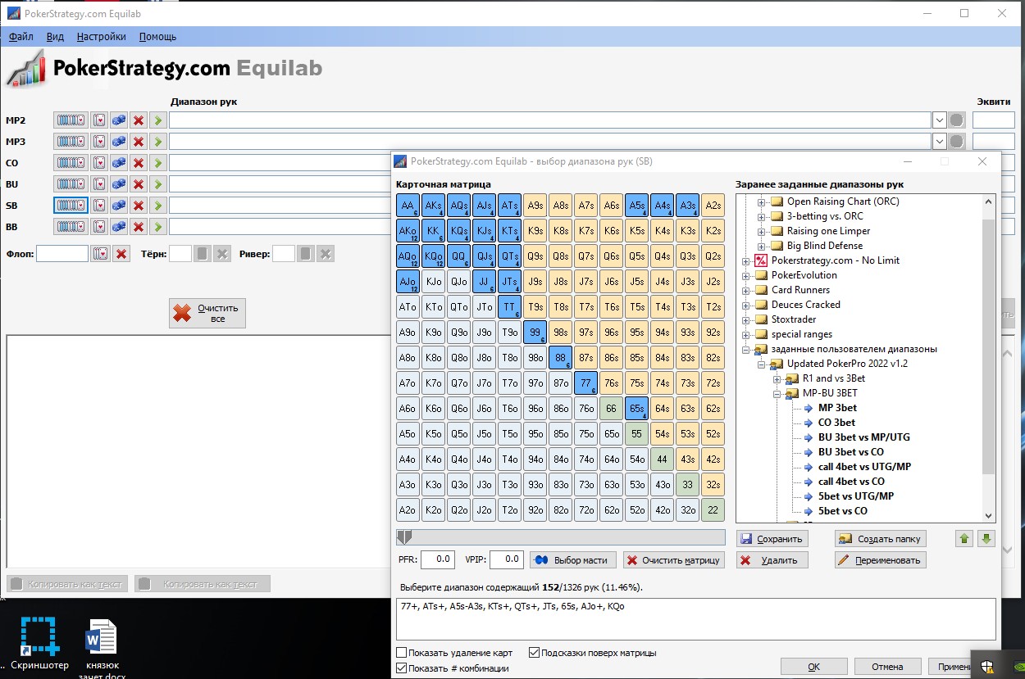Toggle the 22 pair cell in the matrix

713,510
